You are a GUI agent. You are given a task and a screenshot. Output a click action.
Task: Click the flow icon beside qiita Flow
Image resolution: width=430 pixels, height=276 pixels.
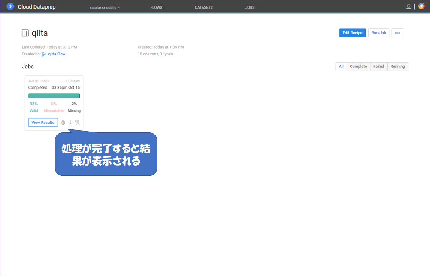(x=44, y=54)
